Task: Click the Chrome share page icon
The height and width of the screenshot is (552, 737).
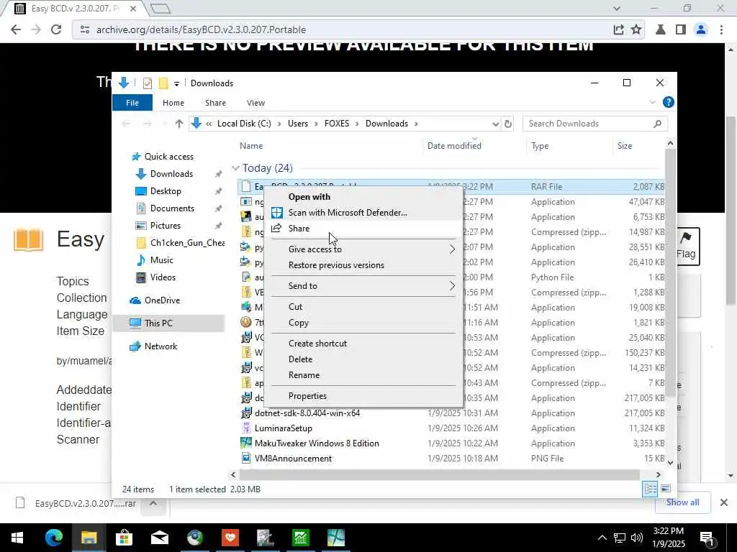Action: click(x=618, y=29)
